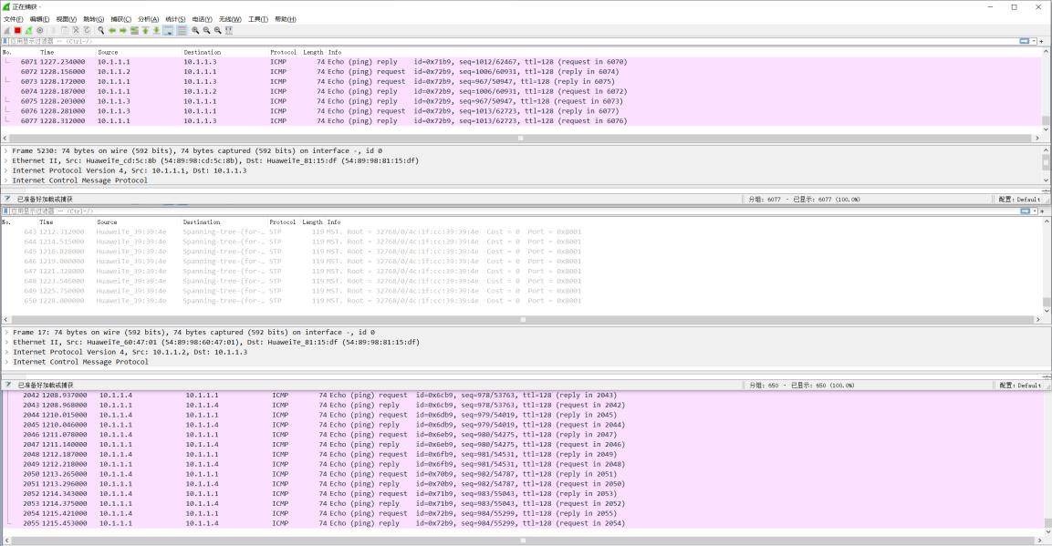Image resolution: width=1052 pixels, height=546 pixels.
Task: Jump to the last packet
Action: click(156, 30)
